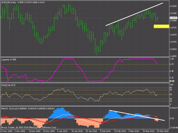Click the 70 level on RSI scale
The image size is (178, 133).
(171, 90)
